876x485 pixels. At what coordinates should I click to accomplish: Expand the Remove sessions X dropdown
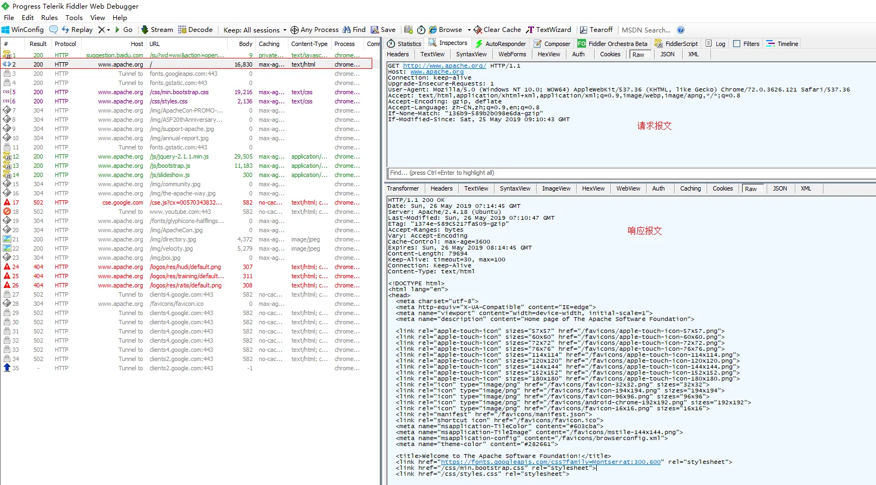click(108, 30)
